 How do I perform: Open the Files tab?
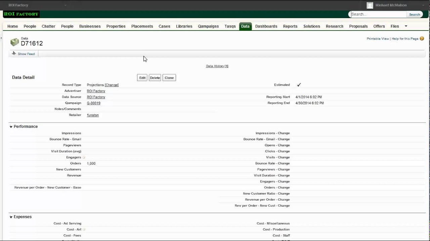(x=395, y=26)
